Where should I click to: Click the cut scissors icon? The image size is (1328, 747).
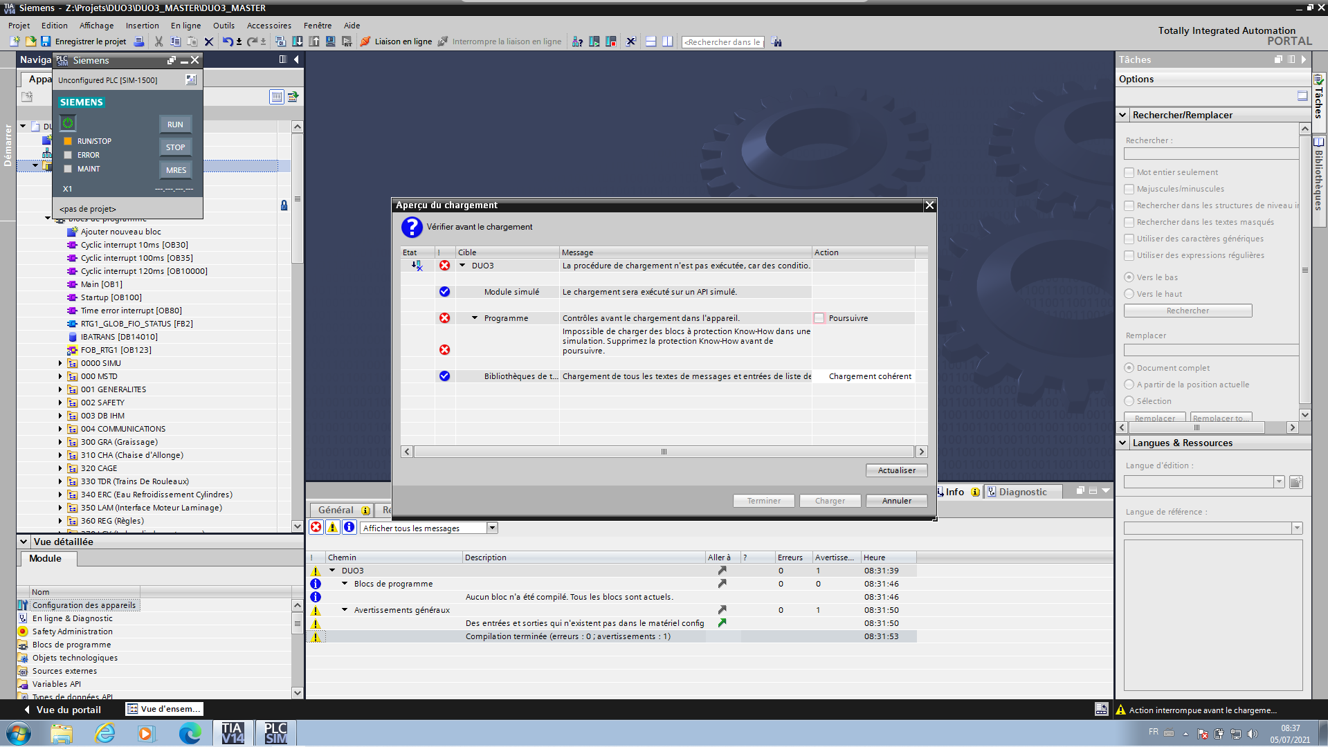coord(158,41)
